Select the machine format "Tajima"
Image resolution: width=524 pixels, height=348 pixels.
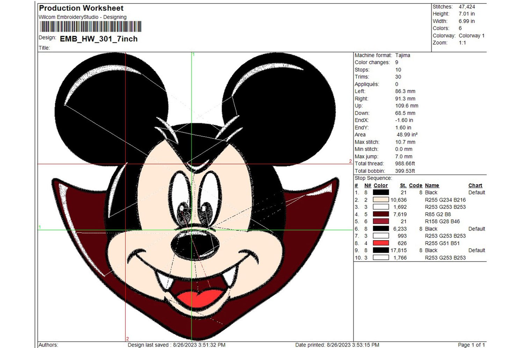[x=403, y=55]
